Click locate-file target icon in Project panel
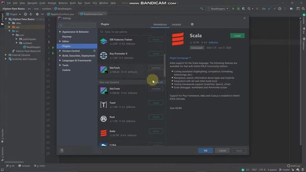This screenshot has width=306, height=172. pyautogui.click(x=25, y=14)
